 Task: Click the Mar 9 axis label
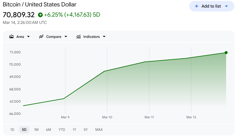(65, 117)
